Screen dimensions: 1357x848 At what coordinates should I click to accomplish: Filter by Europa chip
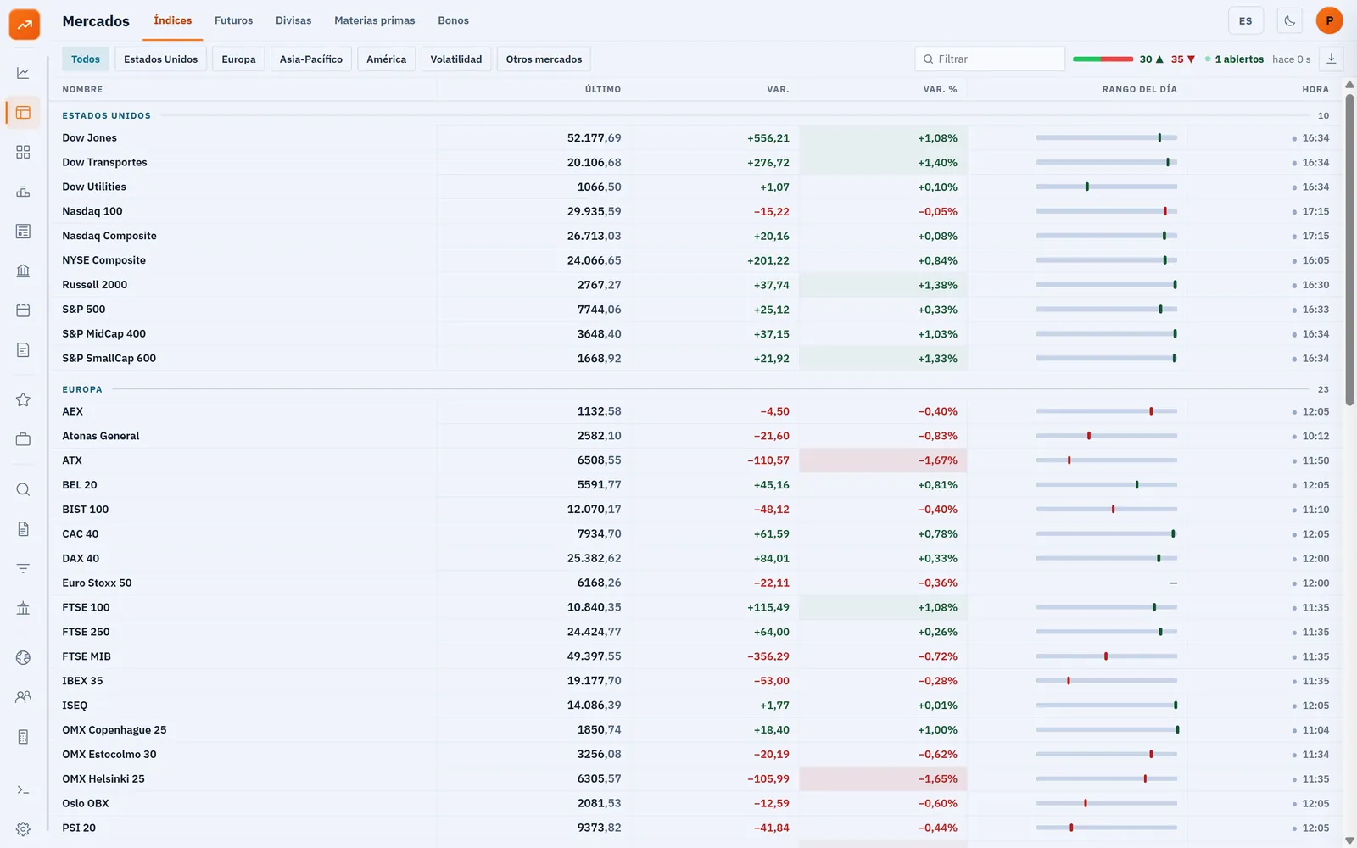coord(238,59)
